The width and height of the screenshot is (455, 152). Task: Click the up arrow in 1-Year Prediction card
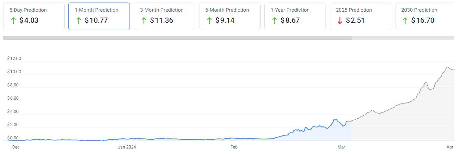[x=274, y=20]
